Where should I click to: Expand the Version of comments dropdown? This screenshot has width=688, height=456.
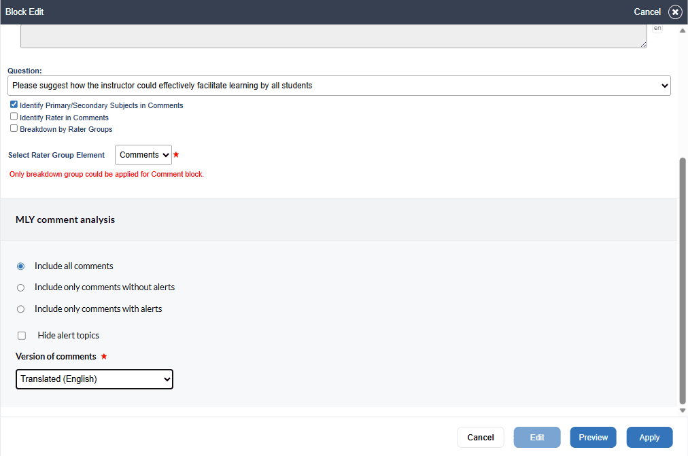pyautogui.click(x=94, y=379)
